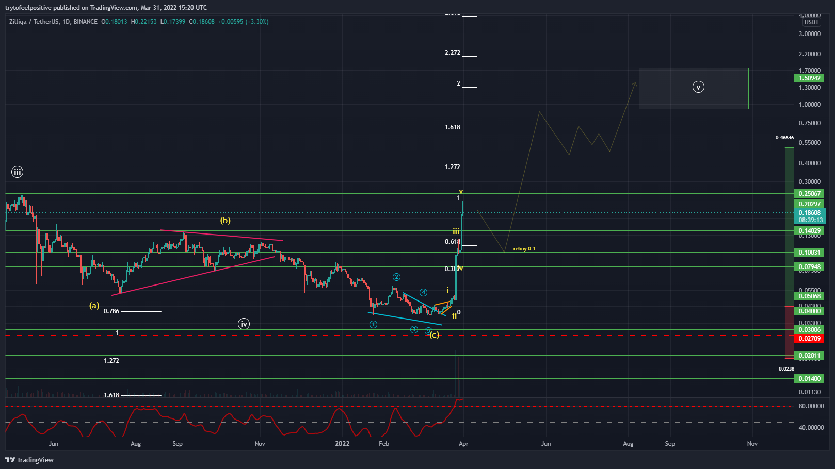The width and height of the screenshot is (835, 469).
Task: Click the red 0.02709 stop price label
Action: coord(809,339)
